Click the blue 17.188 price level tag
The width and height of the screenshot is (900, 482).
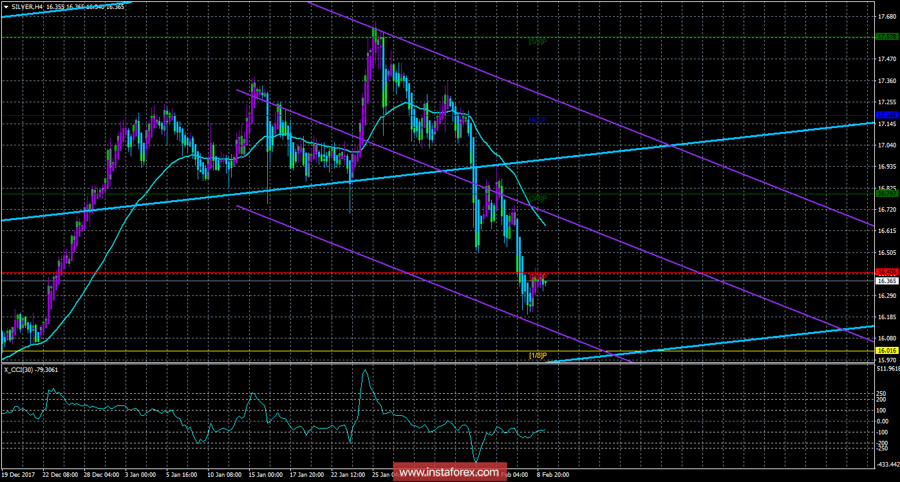point(887,115)
